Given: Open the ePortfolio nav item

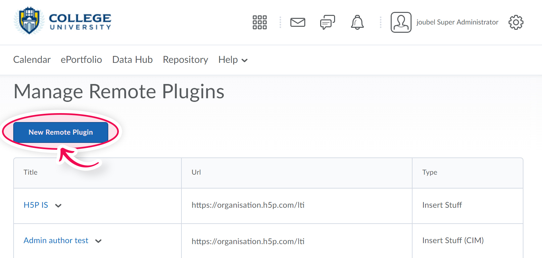Looking at the screenshot, I should [81, 60].
